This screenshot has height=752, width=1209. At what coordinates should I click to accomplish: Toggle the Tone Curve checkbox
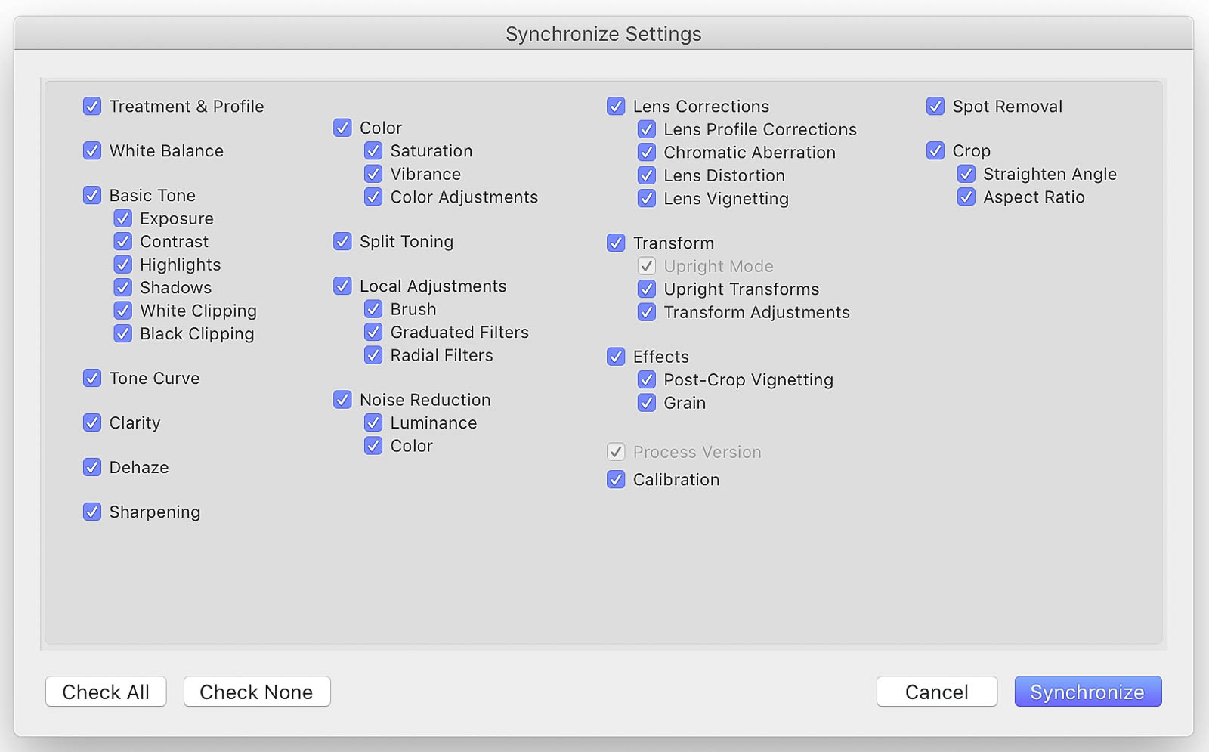pyautogui.click(x=92, y=379)
